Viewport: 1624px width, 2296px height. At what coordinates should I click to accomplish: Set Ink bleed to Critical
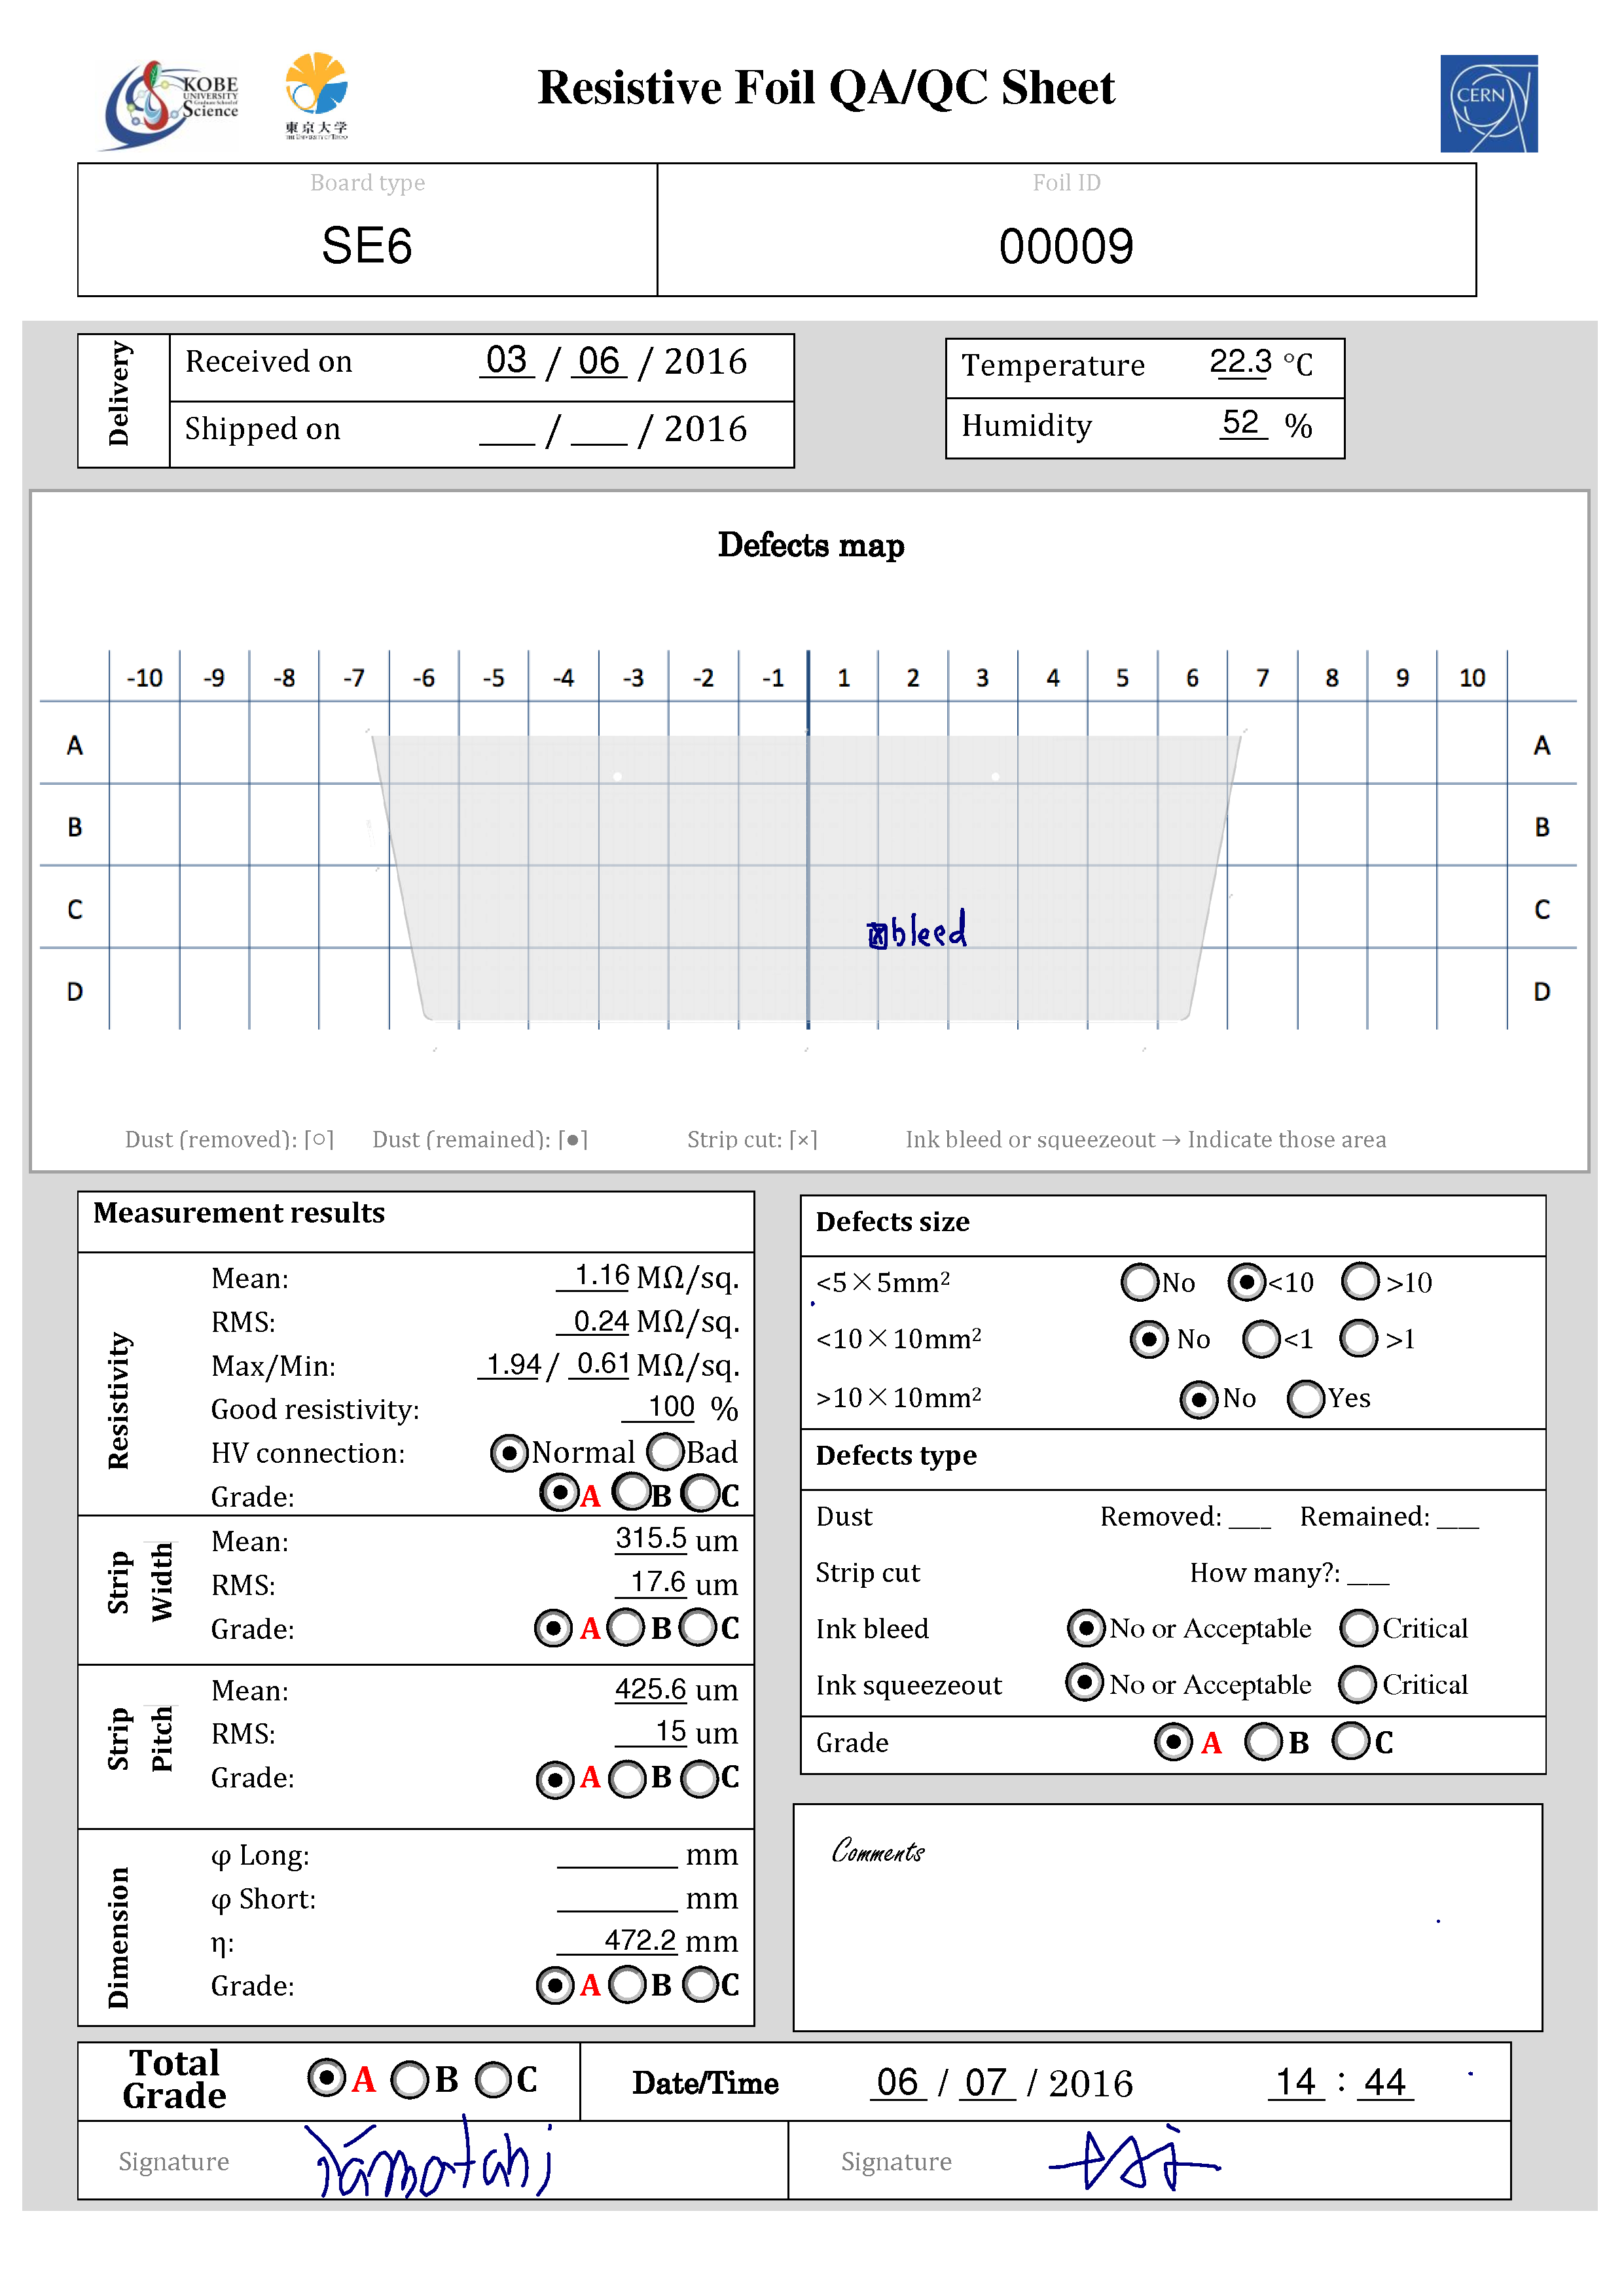1359,1628
